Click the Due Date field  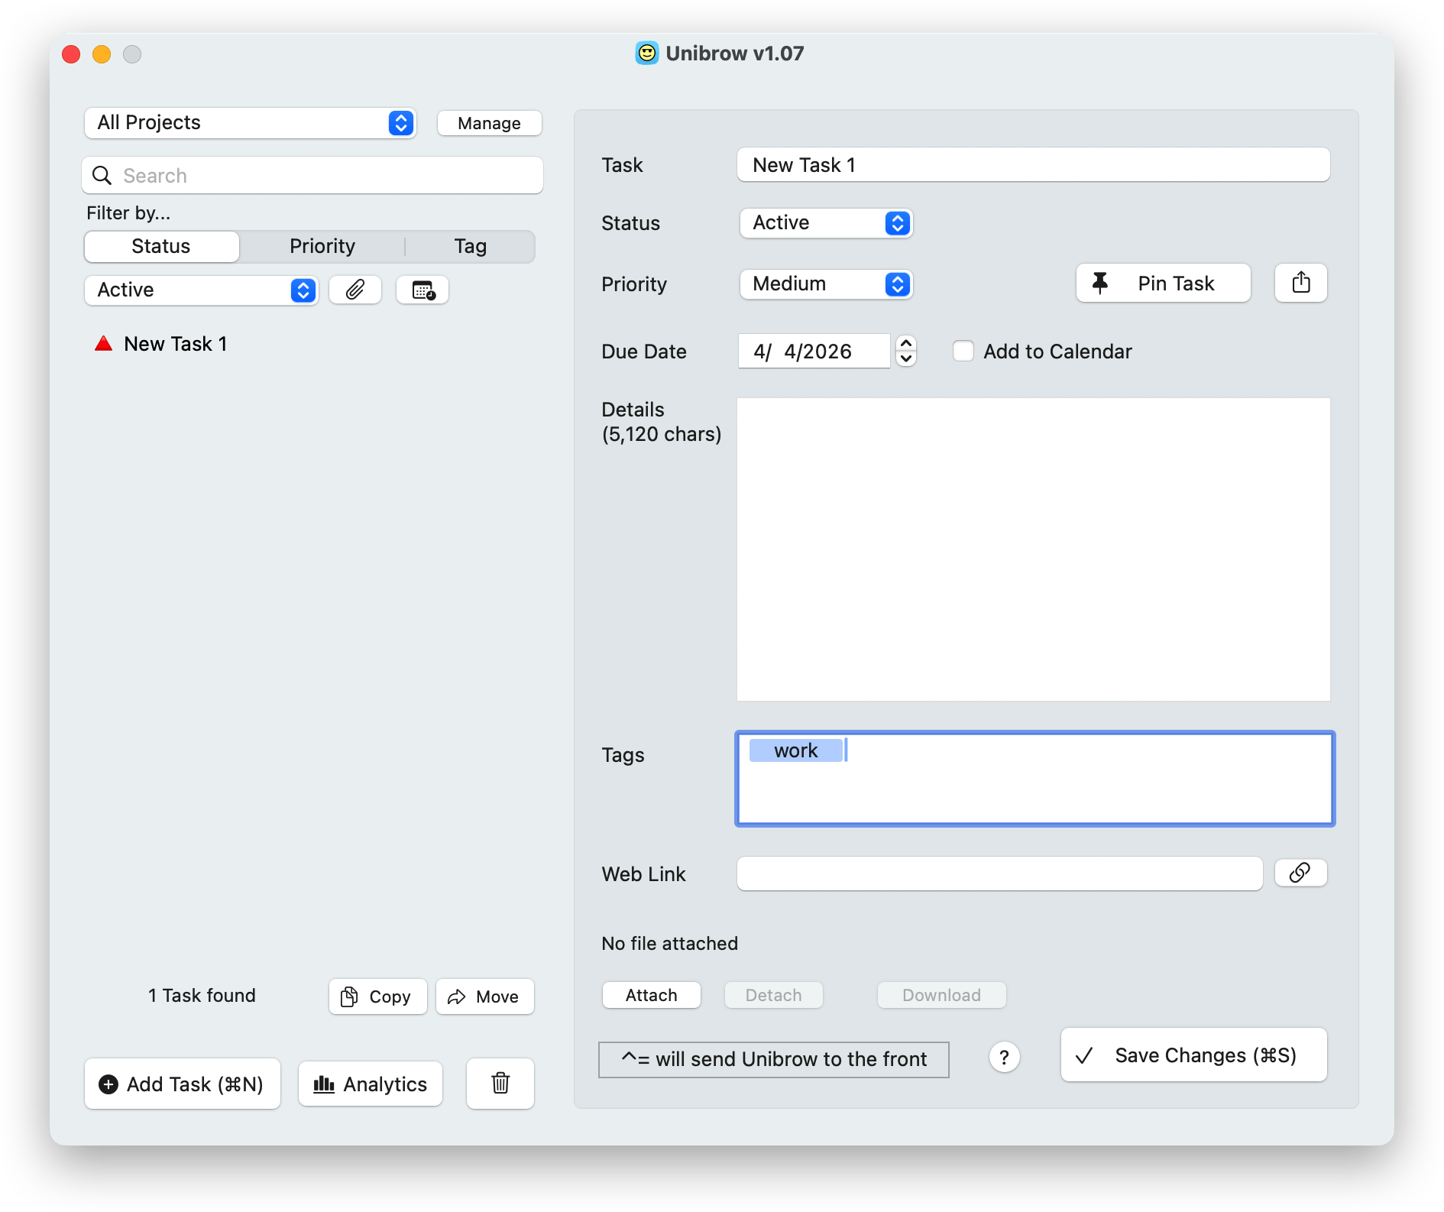pos(814,352)
